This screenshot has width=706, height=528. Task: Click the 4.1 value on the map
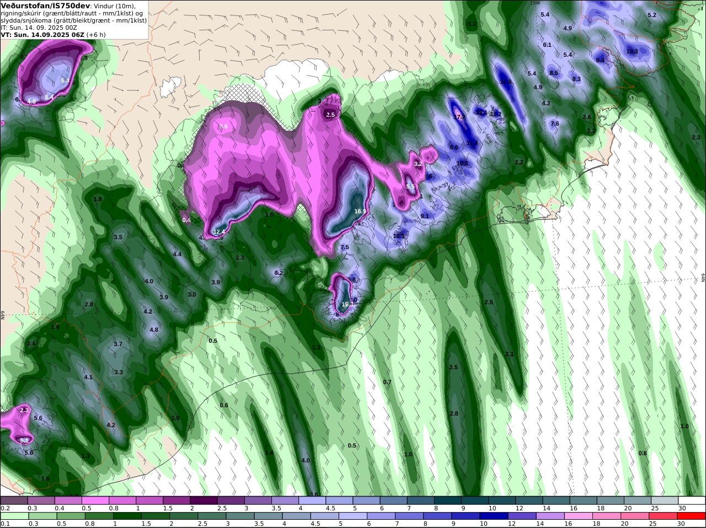88,378
